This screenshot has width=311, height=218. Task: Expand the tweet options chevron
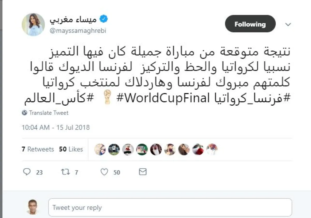pos(288,24)
